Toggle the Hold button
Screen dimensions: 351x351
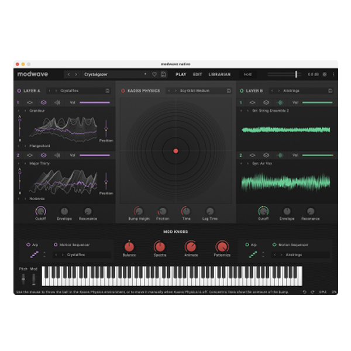click(x=247, y=74)
